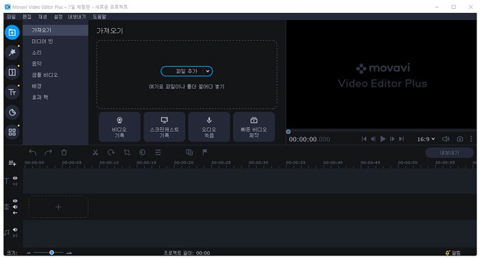The height and width of the screenshot is (259, 480).
Task: Play the preview
Action: tap(383, 139)
